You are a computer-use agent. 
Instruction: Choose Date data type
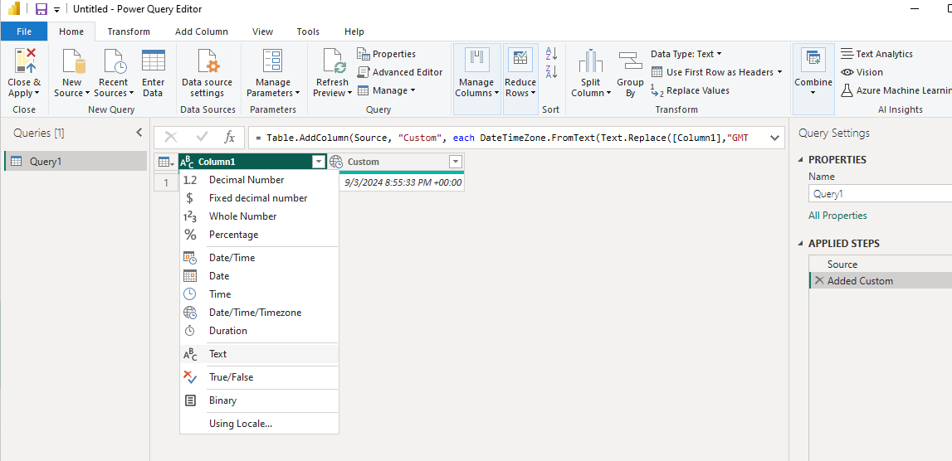(x=259, y=276)
